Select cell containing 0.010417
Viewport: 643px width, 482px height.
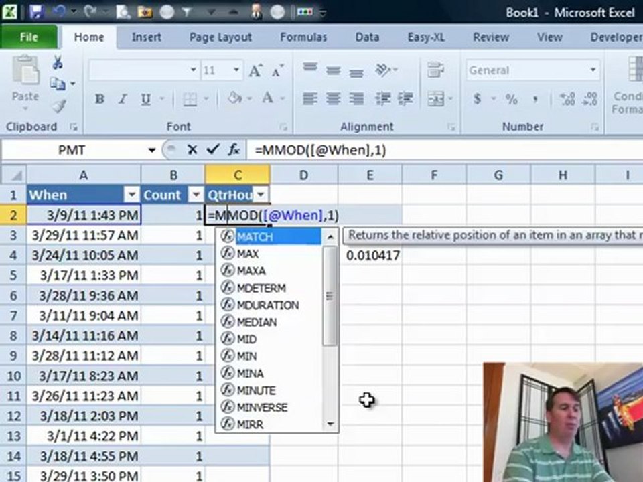370,255
